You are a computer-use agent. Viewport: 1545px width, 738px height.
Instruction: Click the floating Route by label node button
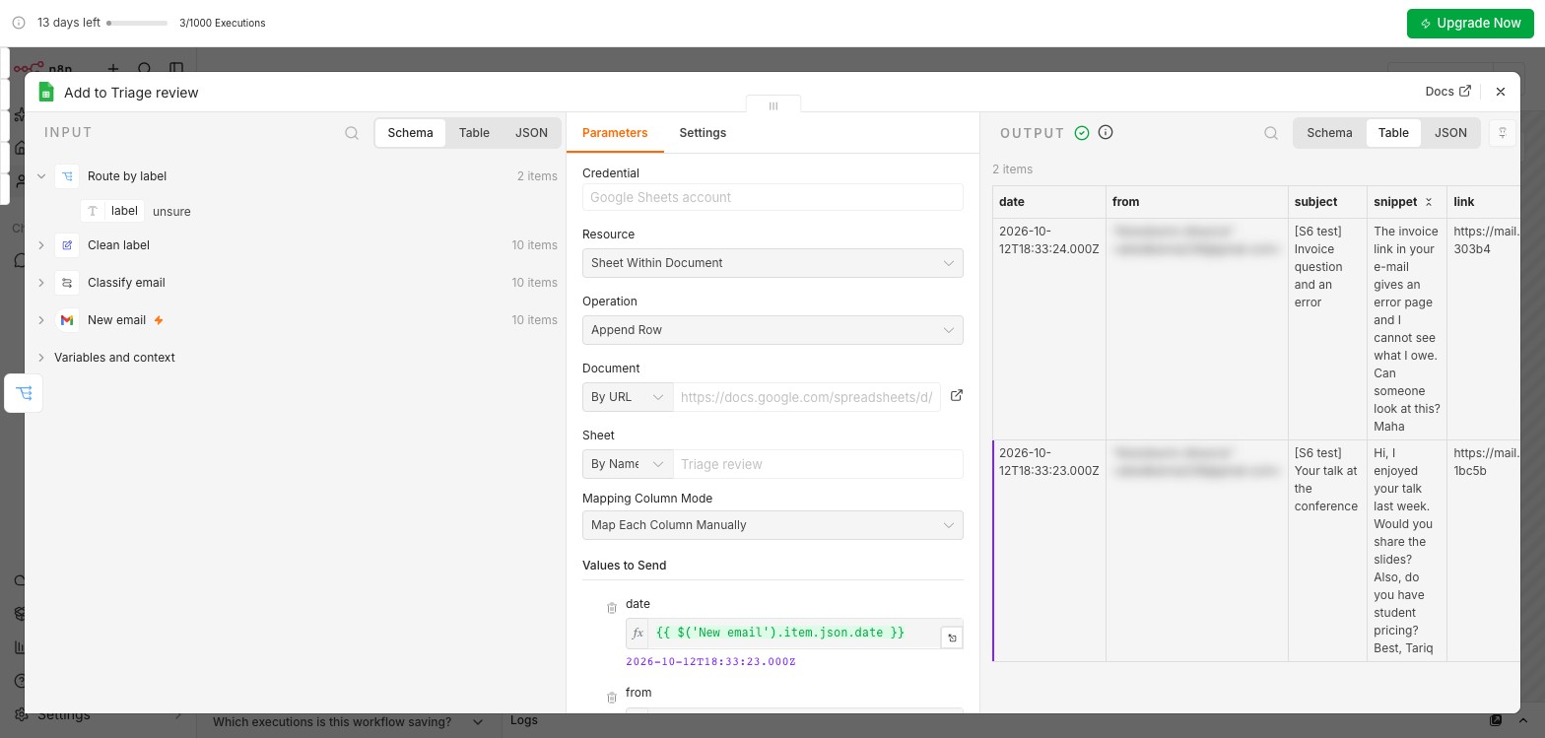[x=24, y=393]
